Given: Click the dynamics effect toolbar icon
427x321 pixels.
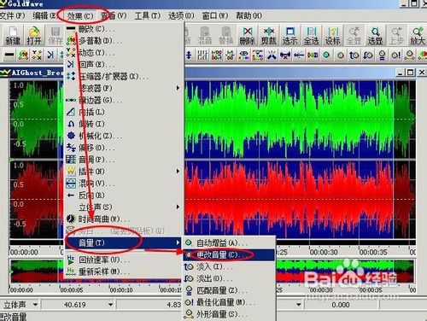Looking at the screenshot, I should [37, 55].
